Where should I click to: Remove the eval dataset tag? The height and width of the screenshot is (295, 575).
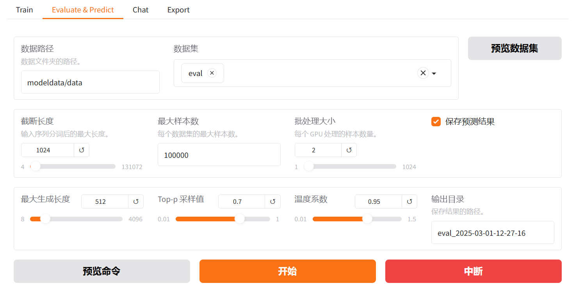(212, 73)
